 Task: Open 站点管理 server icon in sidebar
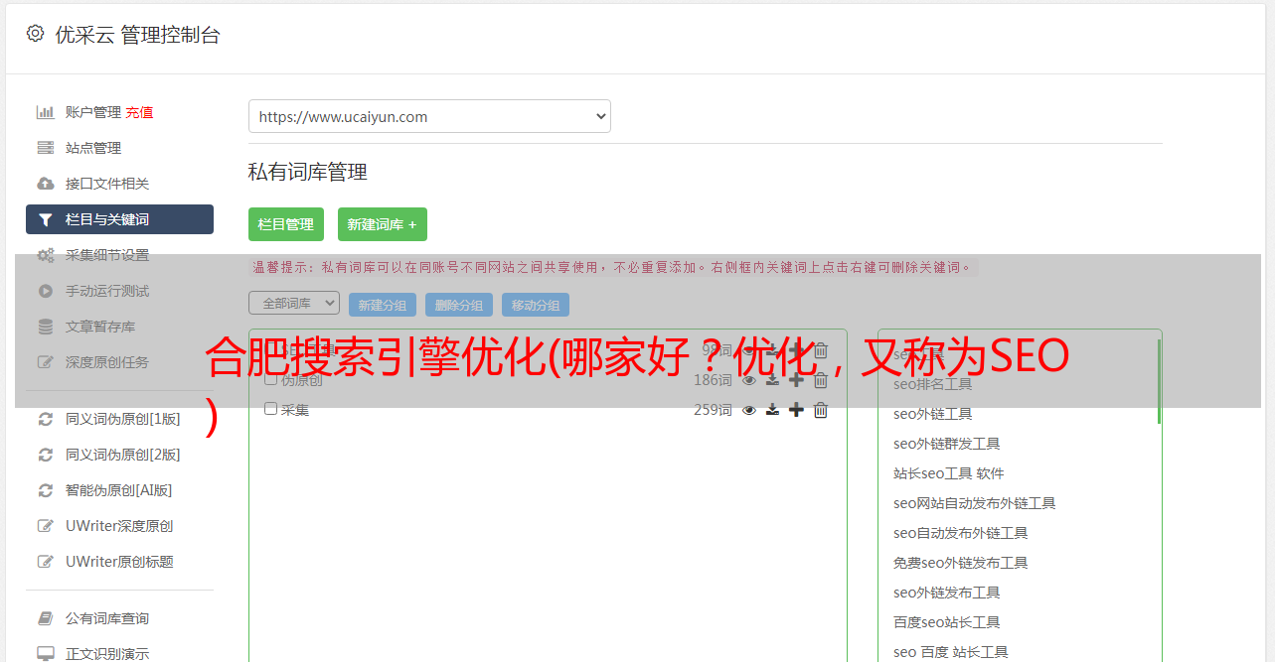coord(46,148)
